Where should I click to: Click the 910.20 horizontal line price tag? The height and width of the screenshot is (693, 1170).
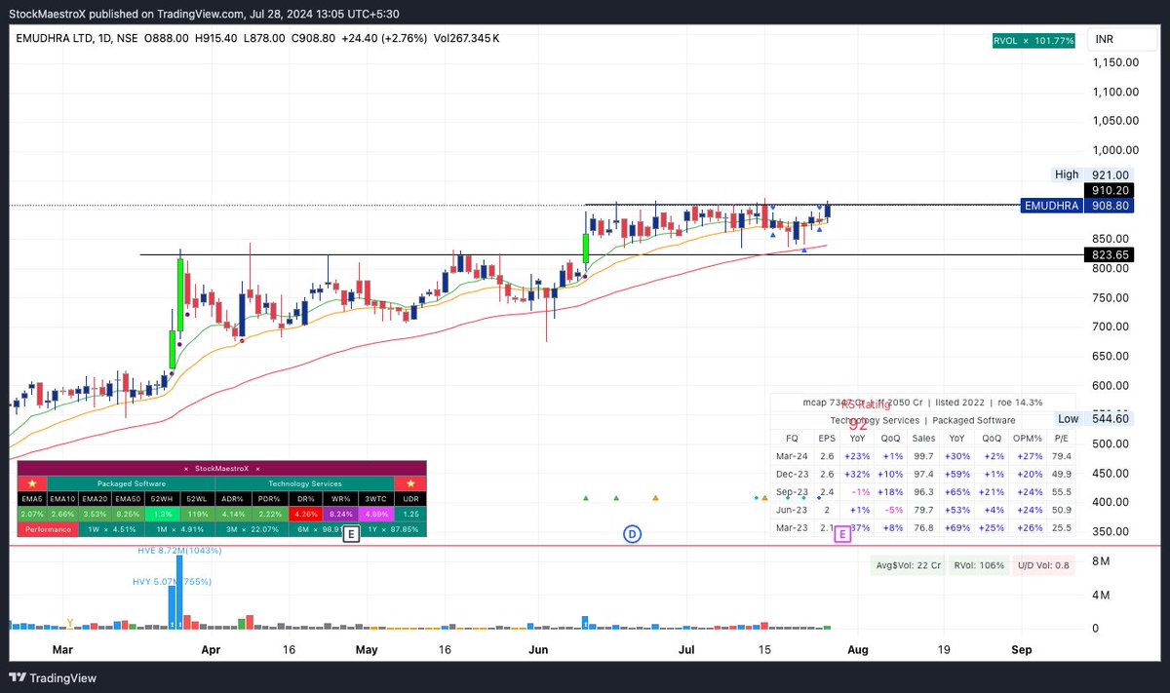coord(1109,191)
